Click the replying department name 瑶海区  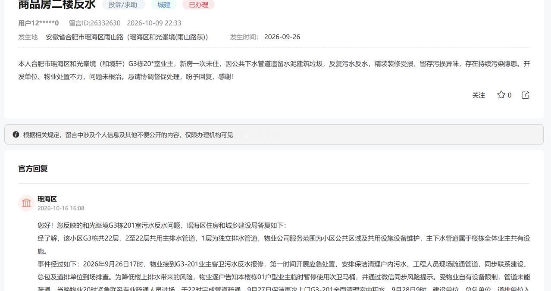pos(47,199)
